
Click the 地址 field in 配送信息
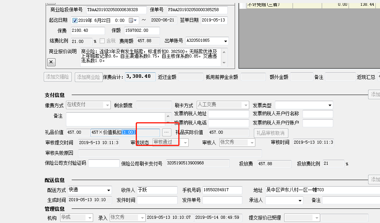[x=322, y=190]
